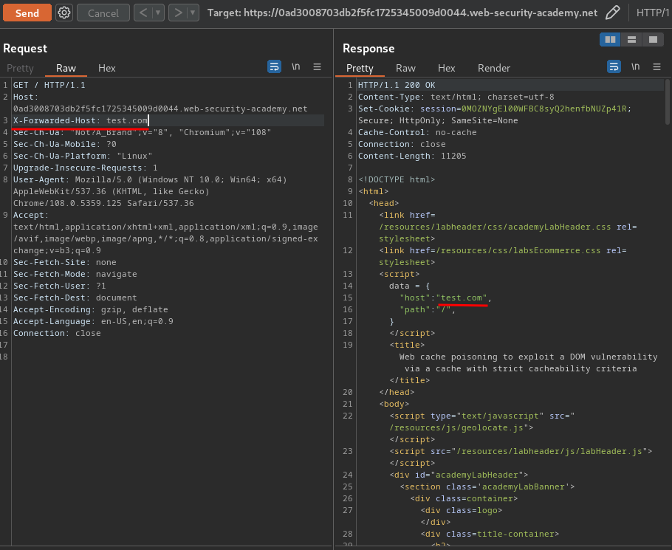The width and height of the screenshot is (672, 550).
Task: Go back to previous request arrow
Action: 143,13
